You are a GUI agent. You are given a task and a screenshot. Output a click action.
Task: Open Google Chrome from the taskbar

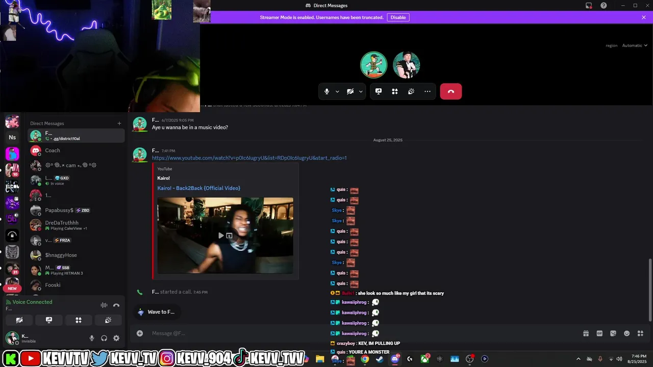(365, 359)
